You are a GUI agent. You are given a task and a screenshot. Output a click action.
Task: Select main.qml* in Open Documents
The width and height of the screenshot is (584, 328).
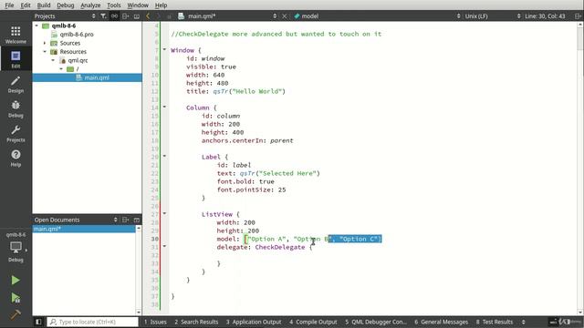click(84, 229)
